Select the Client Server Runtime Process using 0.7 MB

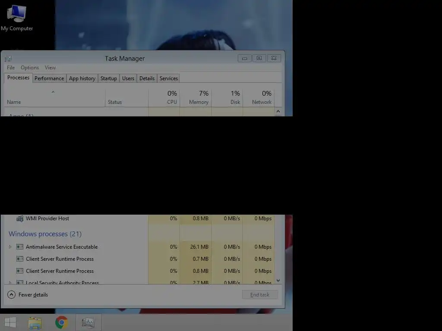tap(139, 259)
